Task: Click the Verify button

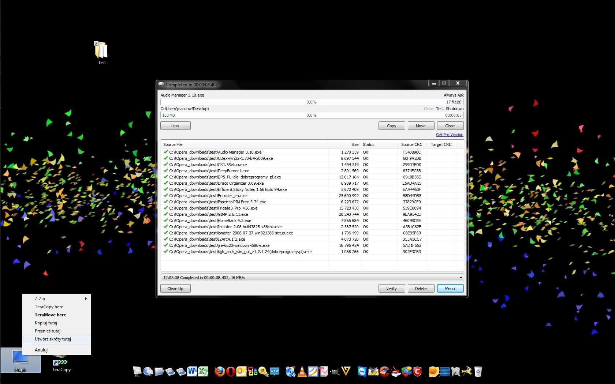Action: [x=392, y=289]
